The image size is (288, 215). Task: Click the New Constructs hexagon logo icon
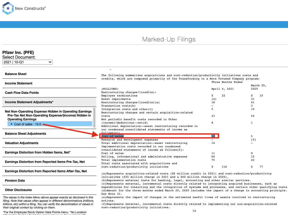[x=8, y=8]
